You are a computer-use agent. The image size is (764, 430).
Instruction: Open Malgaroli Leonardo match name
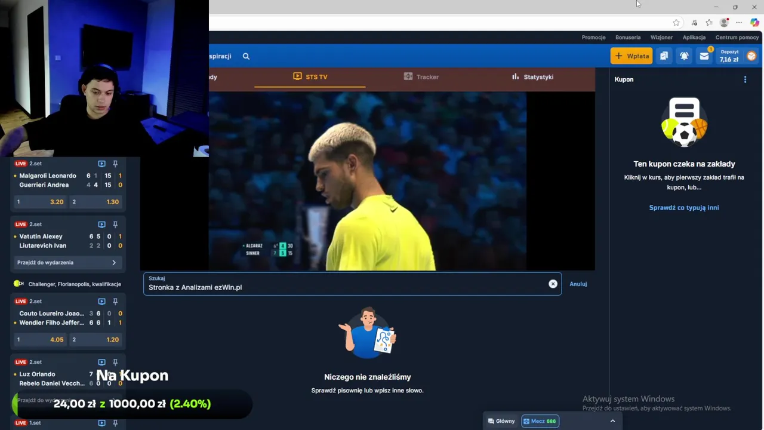point(48,176)
